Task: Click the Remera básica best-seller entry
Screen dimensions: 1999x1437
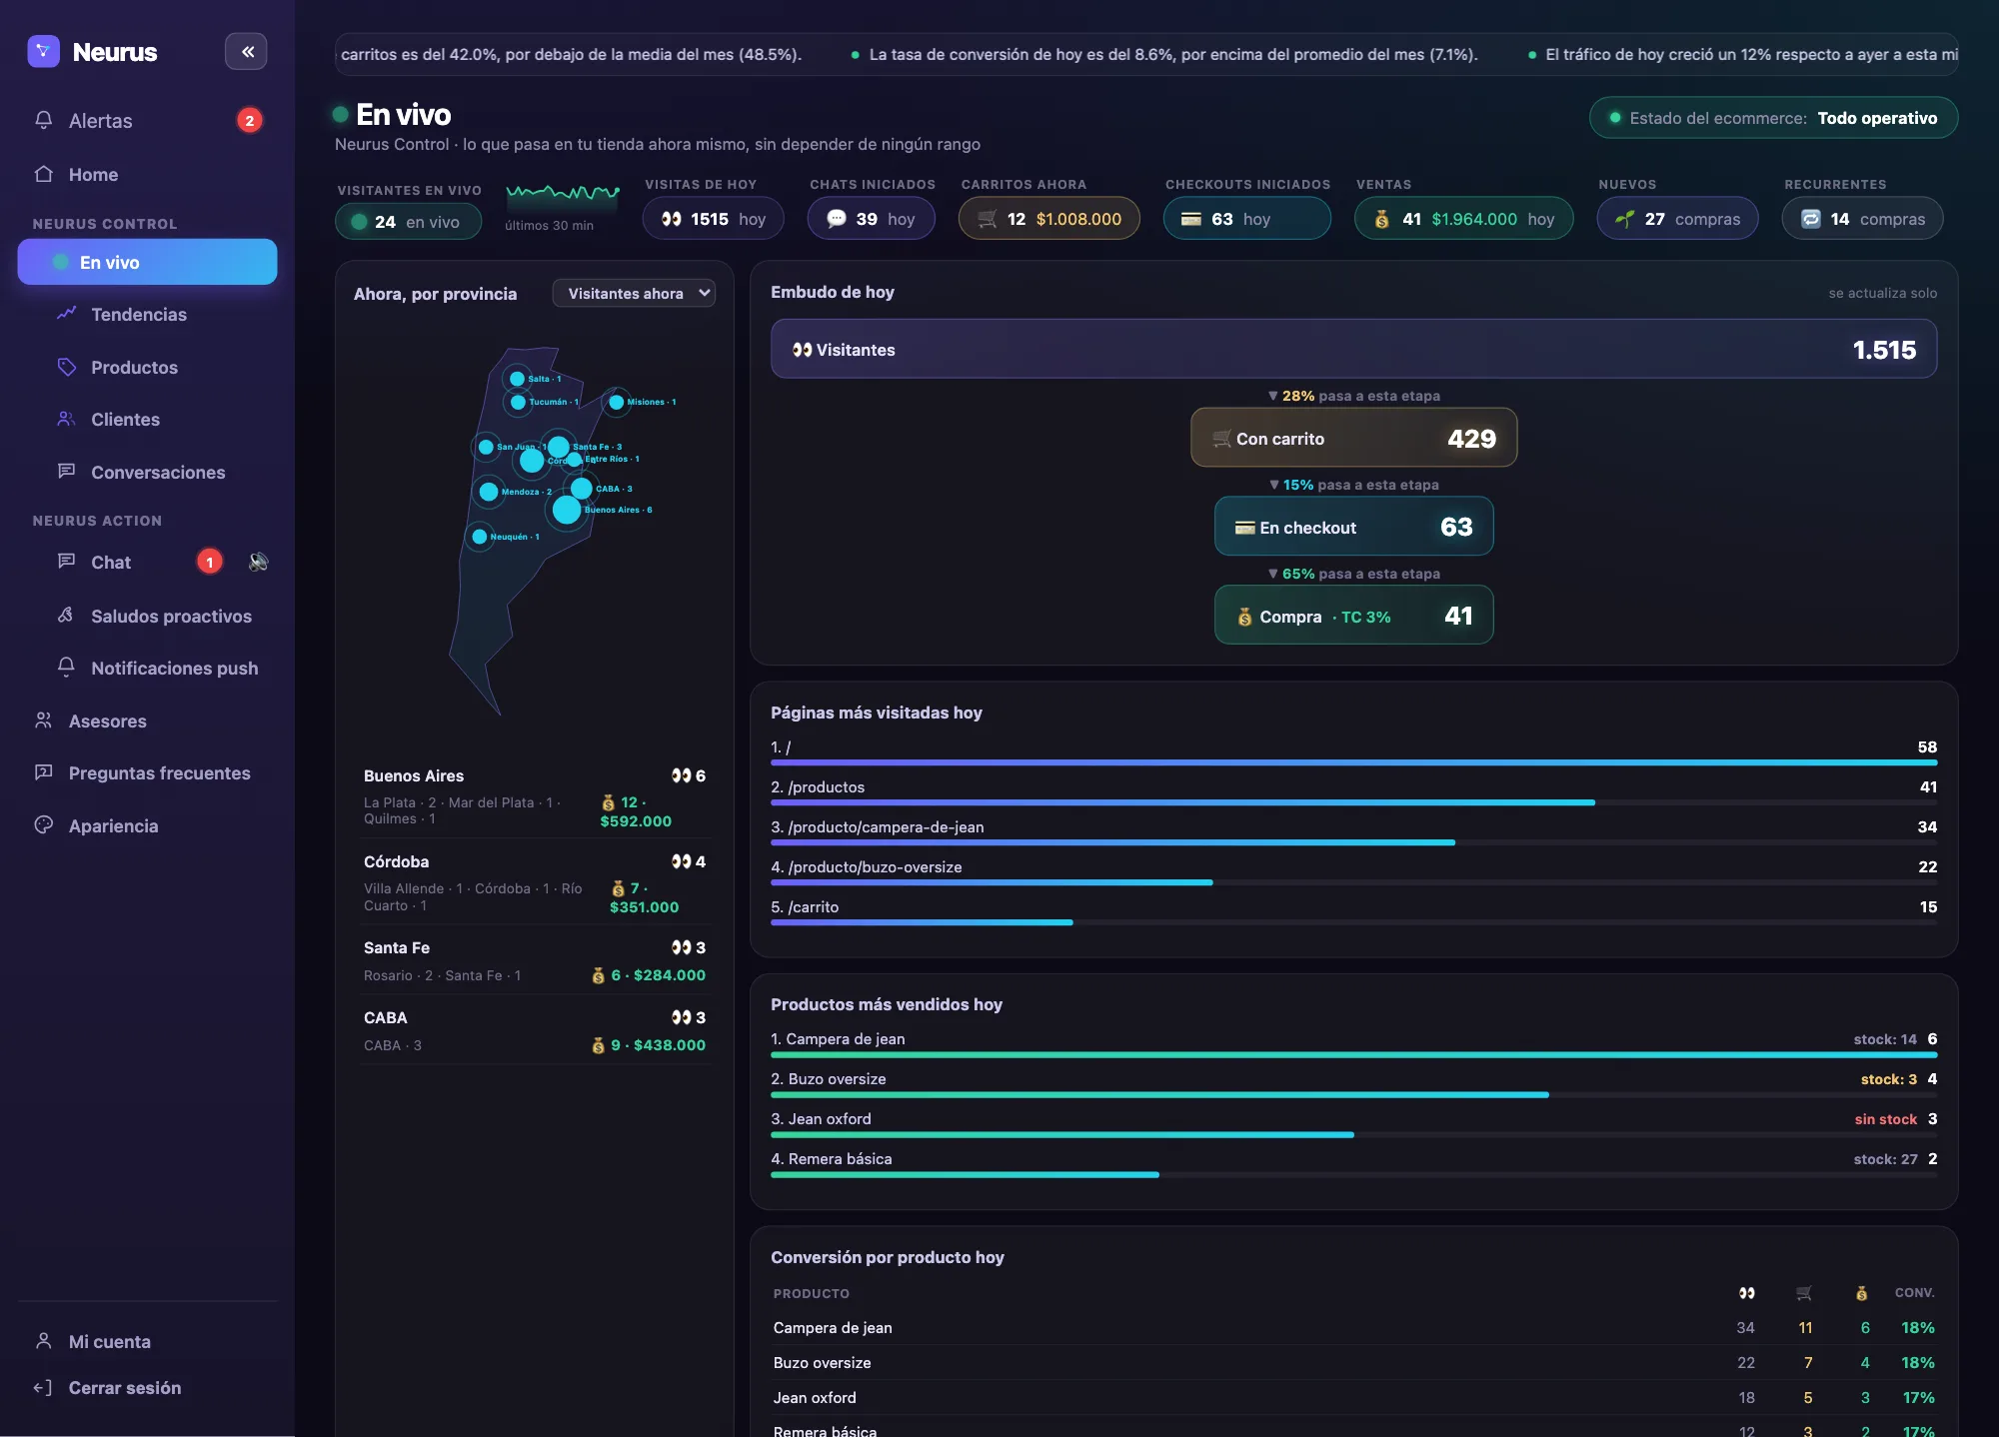Action: click(x=832, y=1158)
